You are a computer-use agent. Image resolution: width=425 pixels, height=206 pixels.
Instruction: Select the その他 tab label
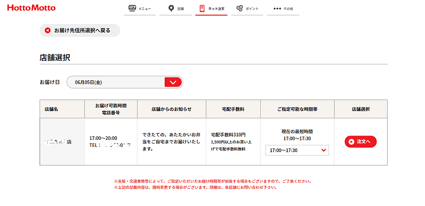(x=288, y=8)
